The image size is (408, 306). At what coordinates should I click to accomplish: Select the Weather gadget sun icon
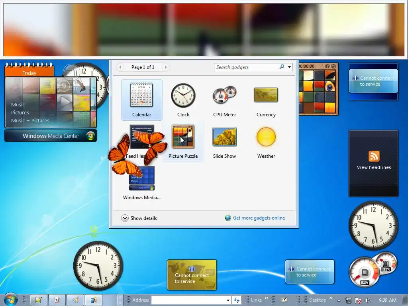pos(266,137)
